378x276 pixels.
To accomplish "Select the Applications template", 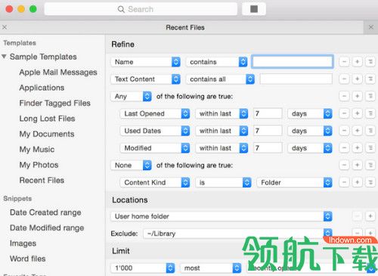I will [x=42, y=88].
